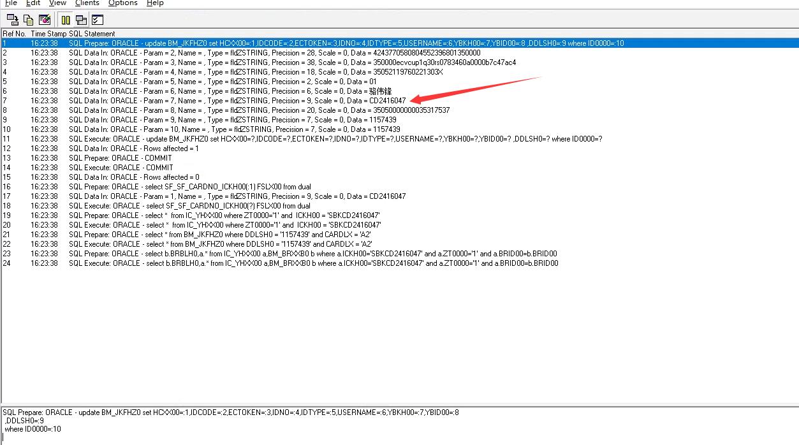This screenshot has height=445, width=799.
Task: Select row 23 Prepare select b.BRBLH0
Action: [399, 254]
